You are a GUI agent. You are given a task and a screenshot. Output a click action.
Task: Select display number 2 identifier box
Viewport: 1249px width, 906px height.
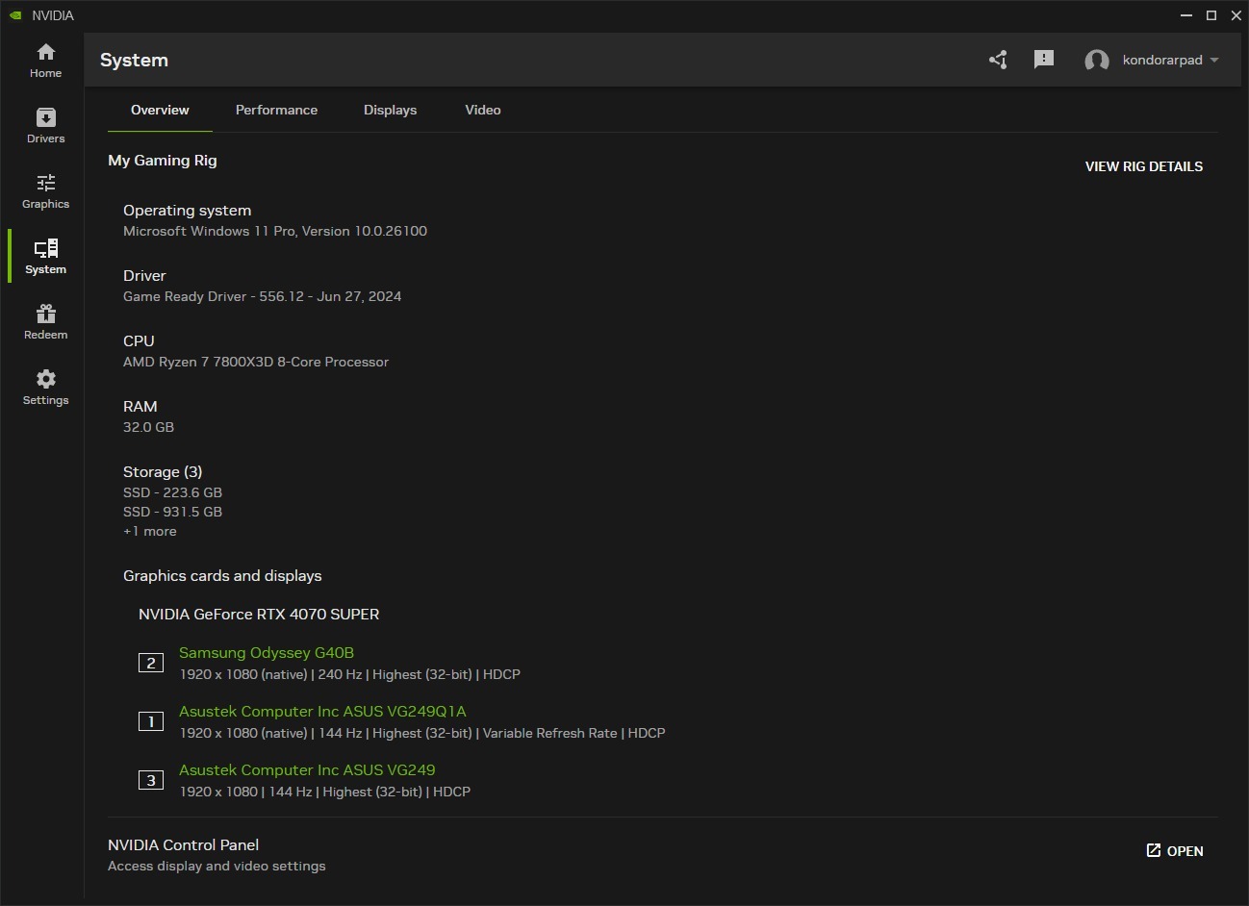151,663
